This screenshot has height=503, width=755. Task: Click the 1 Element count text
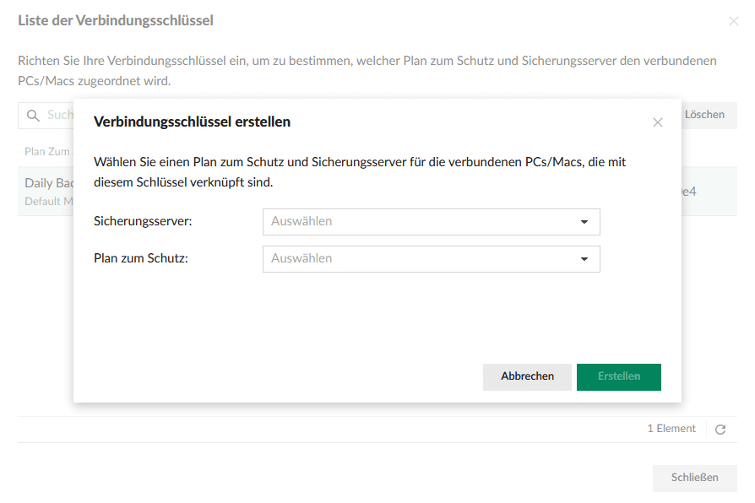pos(671,429)
